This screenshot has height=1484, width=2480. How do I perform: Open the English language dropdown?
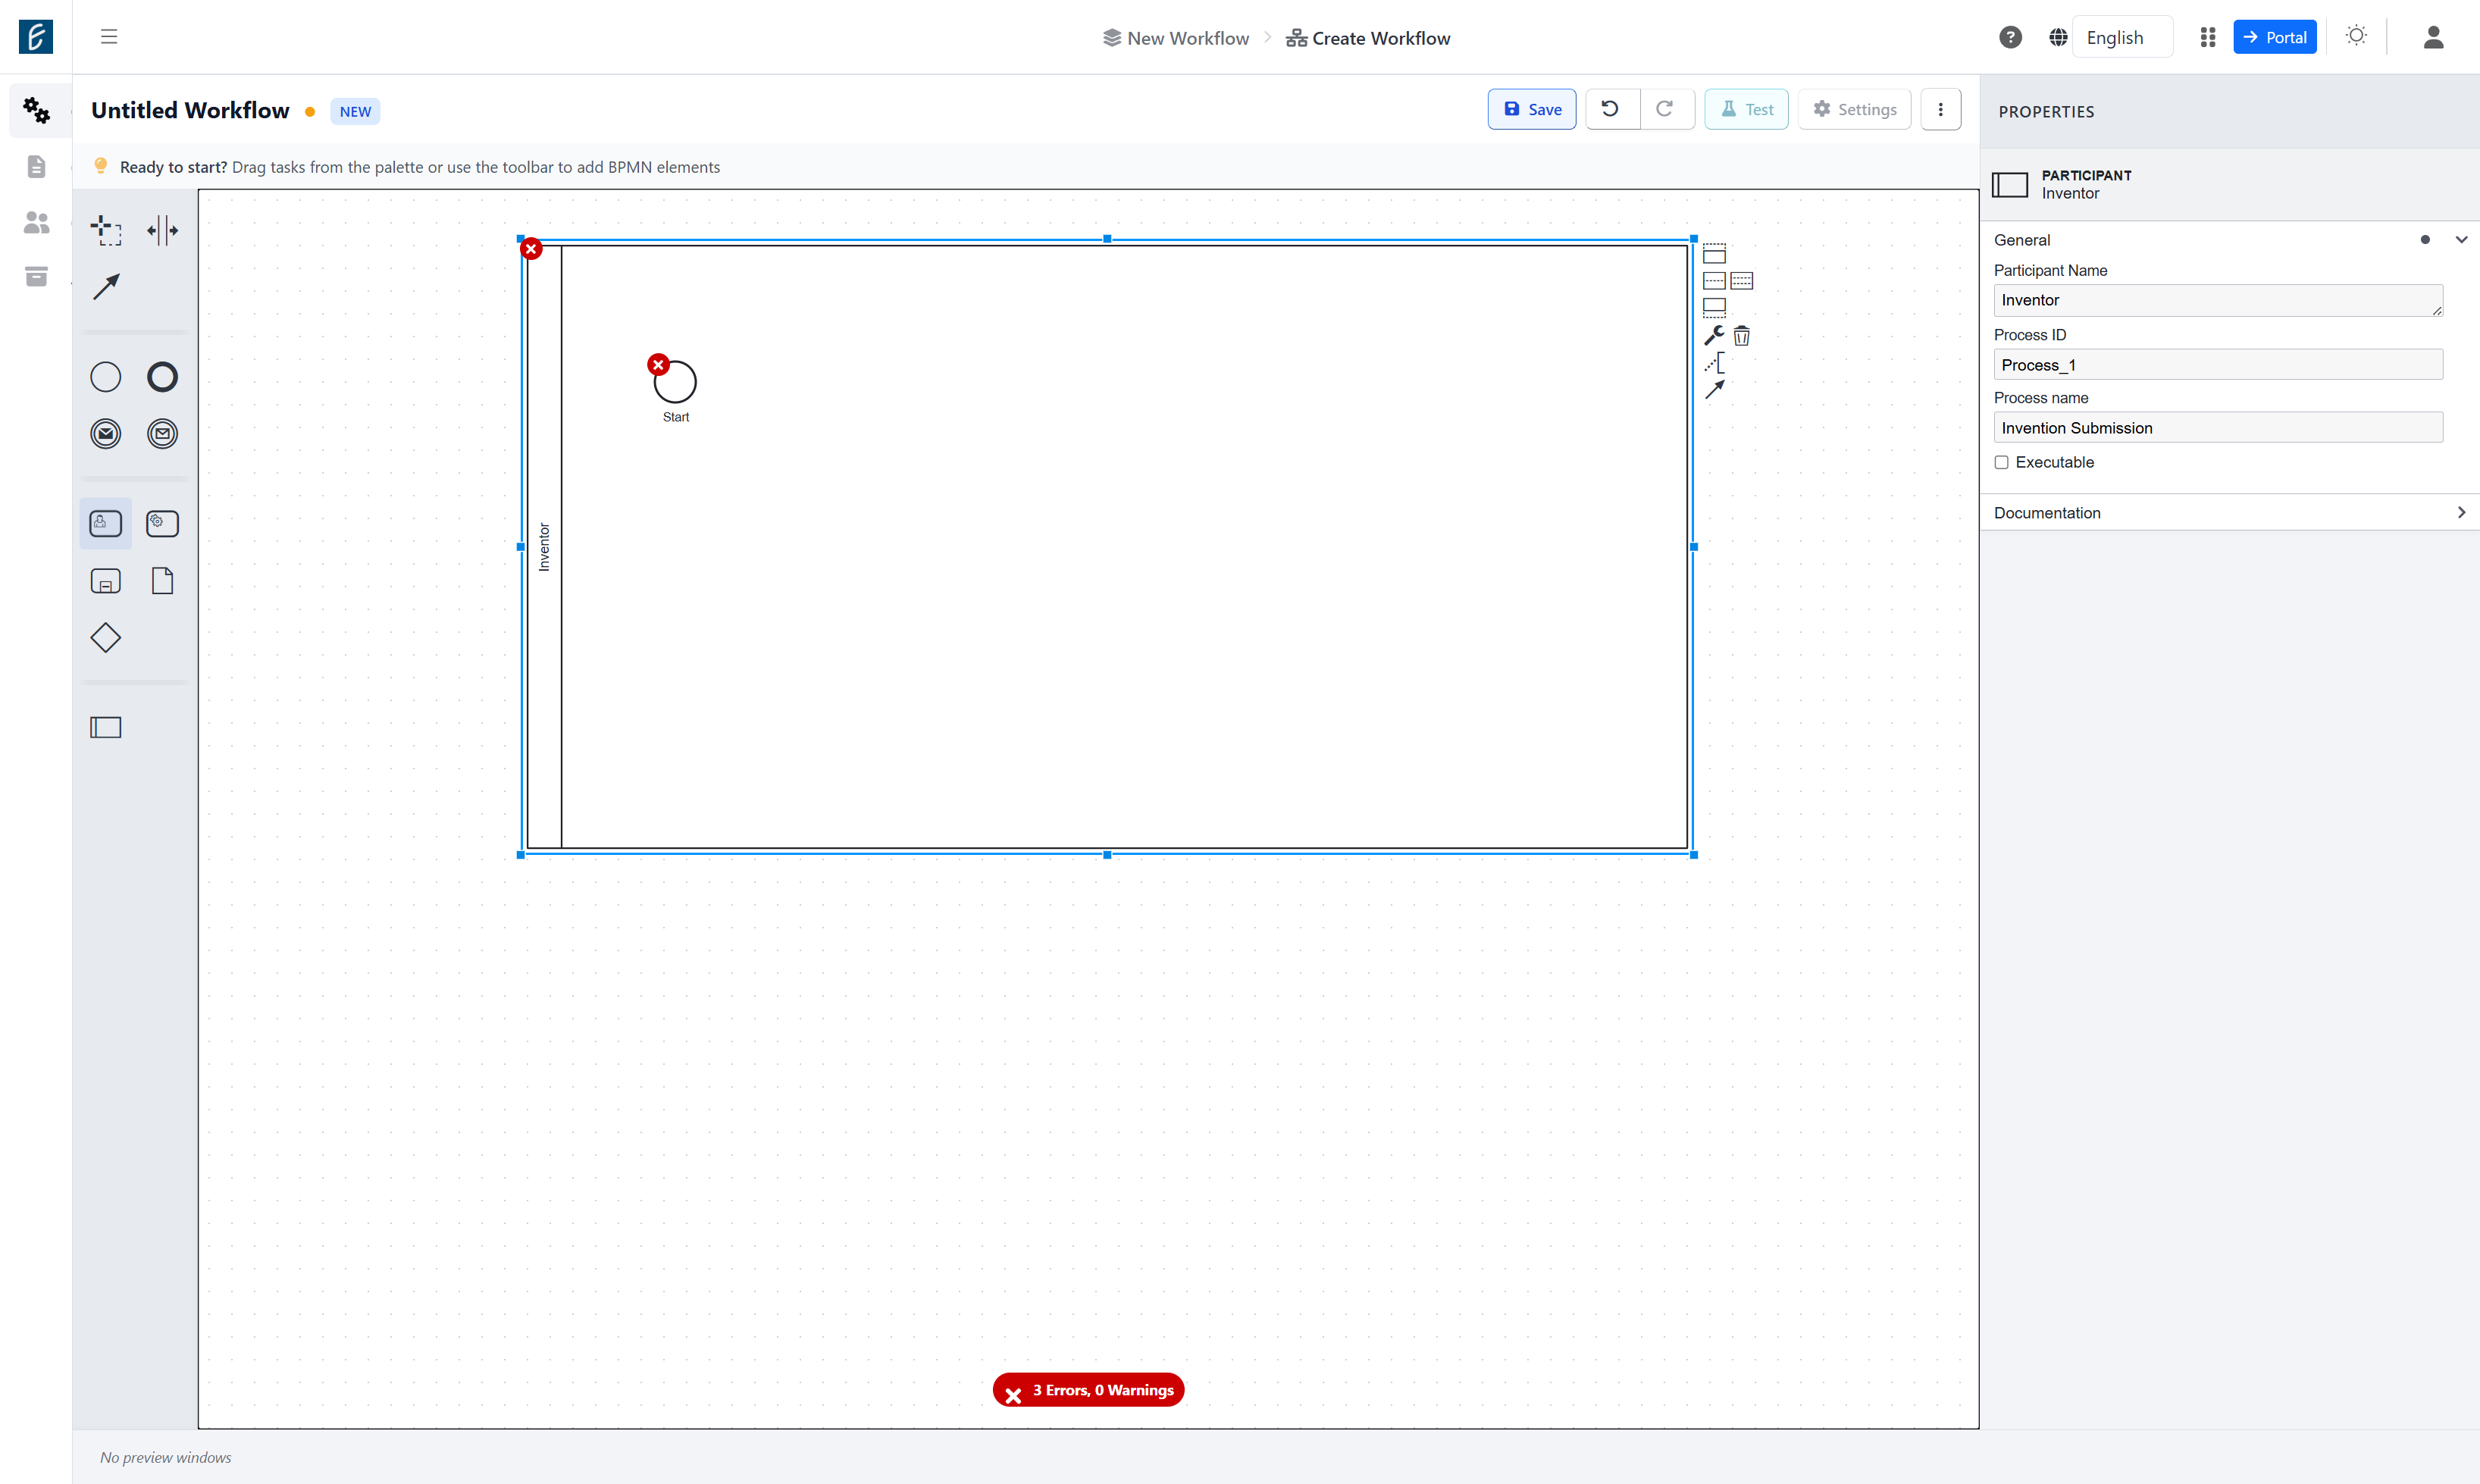coord(2122,37)
